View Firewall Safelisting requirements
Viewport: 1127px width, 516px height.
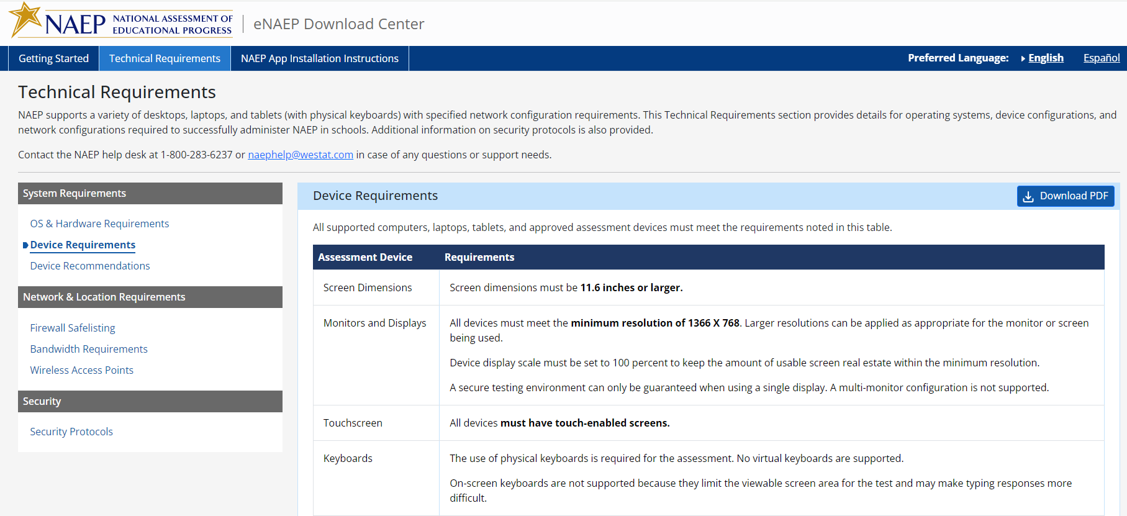coord(73,328)
